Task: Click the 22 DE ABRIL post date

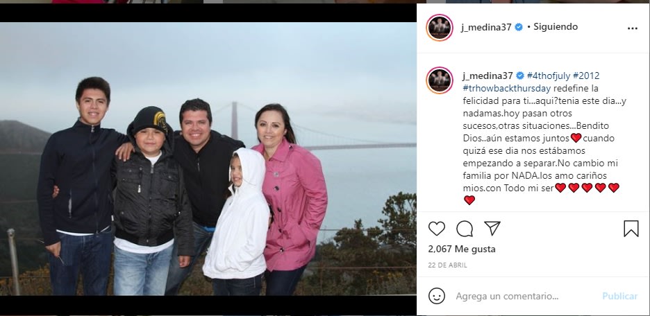Action: [448, 265]
